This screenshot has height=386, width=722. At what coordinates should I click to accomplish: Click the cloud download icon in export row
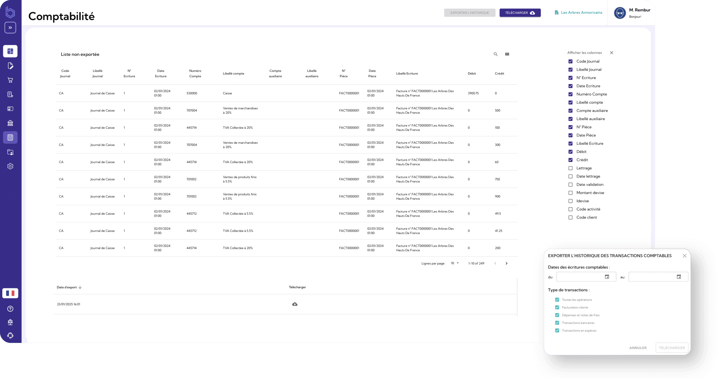coord(295,304)
